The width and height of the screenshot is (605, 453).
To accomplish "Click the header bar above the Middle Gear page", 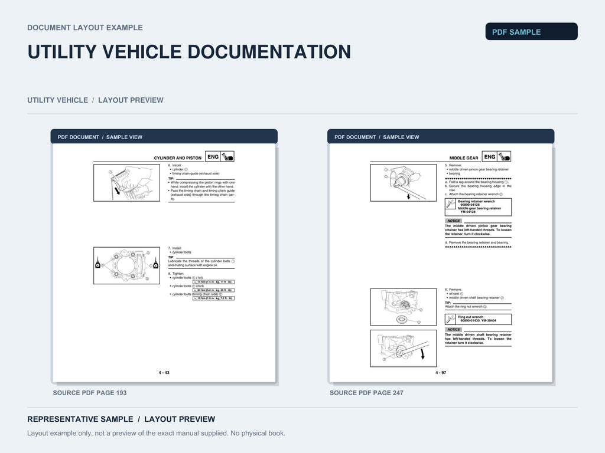I will tap(441, 137).
